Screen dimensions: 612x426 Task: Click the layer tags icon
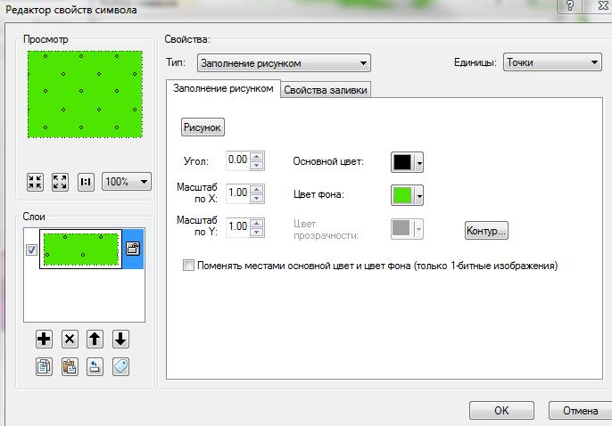120,367
